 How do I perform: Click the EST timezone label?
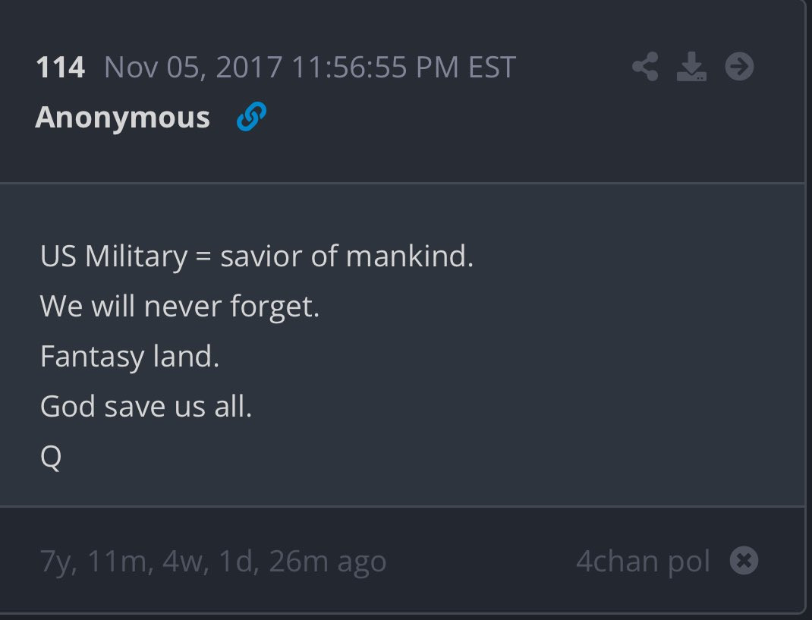coord(492,68)
